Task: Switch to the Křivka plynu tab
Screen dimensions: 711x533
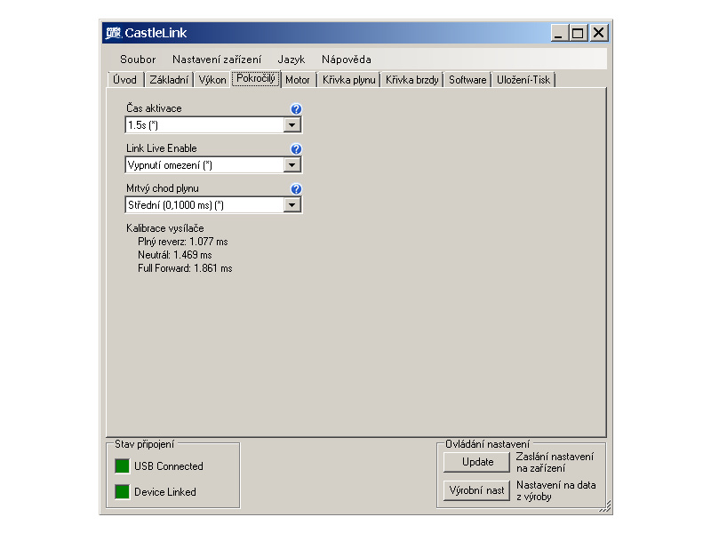Action: click(x=349, y=80)
